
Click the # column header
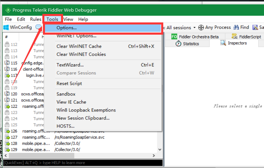point(6,37)
